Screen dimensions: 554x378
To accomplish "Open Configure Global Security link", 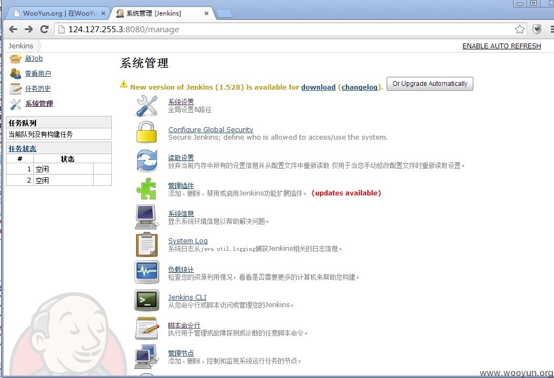I will tap(211, 129).
